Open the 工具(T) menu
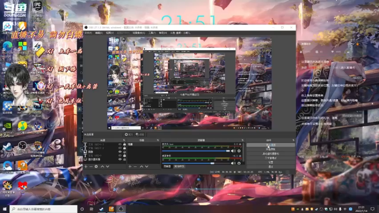Viewport: 379px width, 213px height. [x=152, y=33]
